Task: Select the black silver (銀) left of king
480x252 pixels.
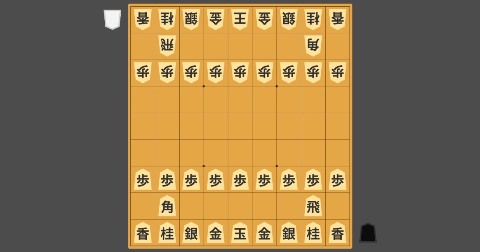Action: [x=192, y=233]
